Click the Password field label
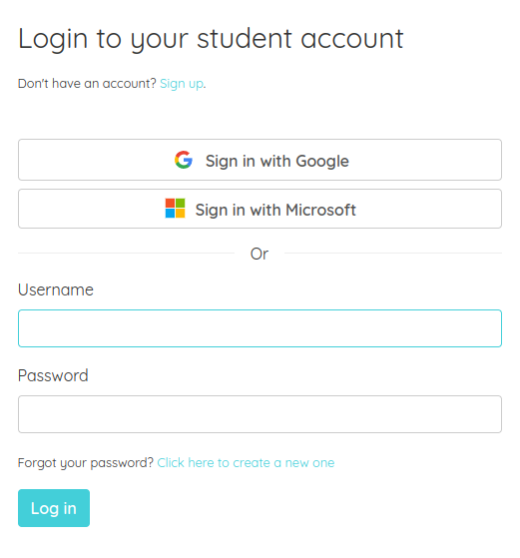This screenshot has height=558, width=520. tap(53, 375)
